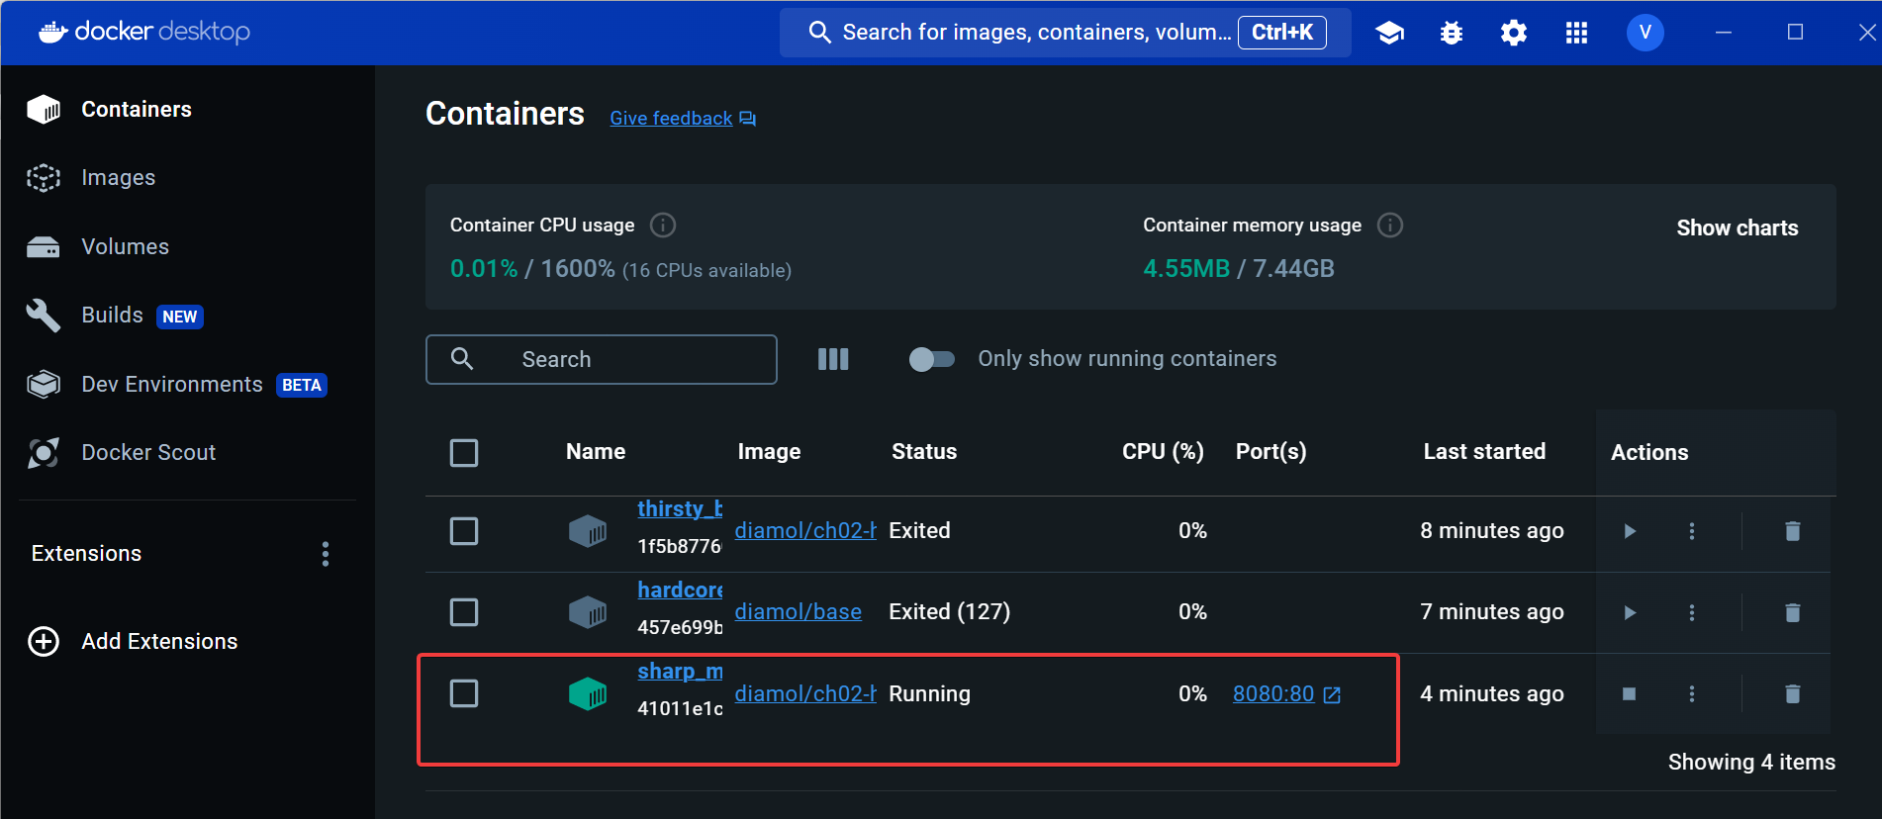The height and width of the screenshot is (819, 1882).
Task: Toggle Only show running containers switch
Action: [931, 359]
